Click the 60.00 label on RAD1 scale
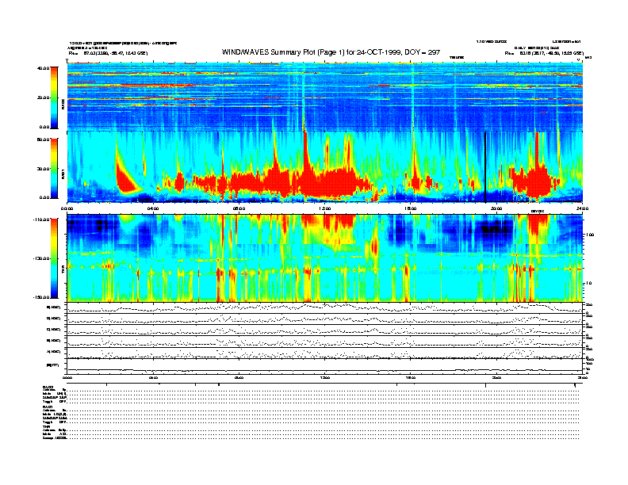Viewport: 628px width, 485px height. tap(43, 139)
